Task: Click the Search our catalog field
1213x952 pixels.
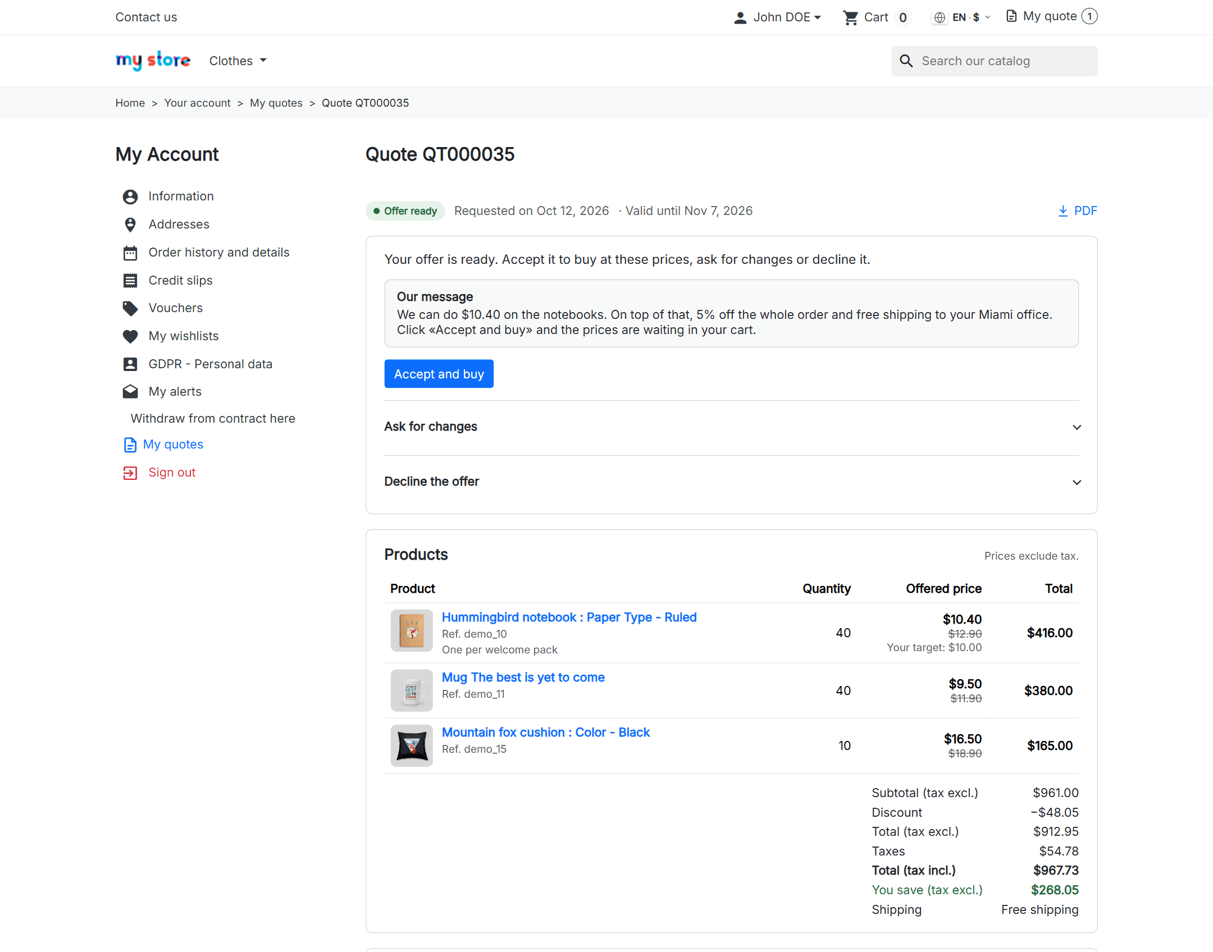Action: [994, 61]
